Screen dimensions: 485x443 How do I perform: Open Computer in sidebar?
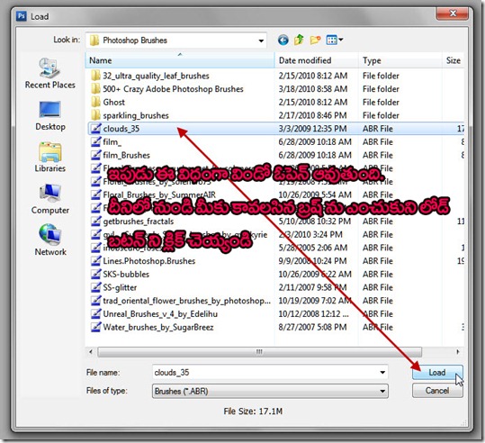50,199
